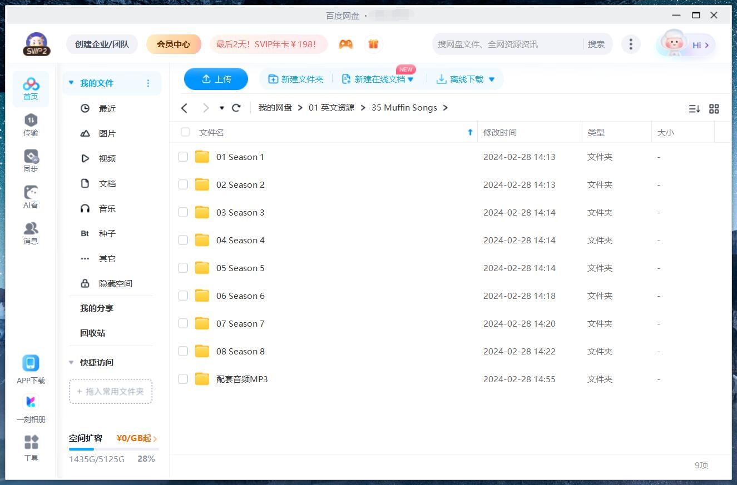Open the 传输 (Transfers) panel icon
The width and height of the screenshot is (737, 485).
31,123
